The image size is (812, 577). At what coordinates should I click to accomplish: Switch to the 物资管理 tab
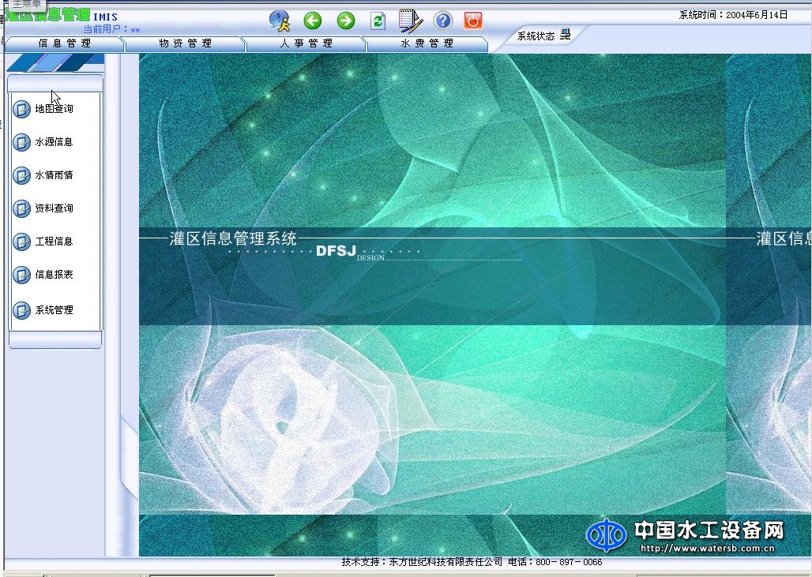[x=184, y=43]
